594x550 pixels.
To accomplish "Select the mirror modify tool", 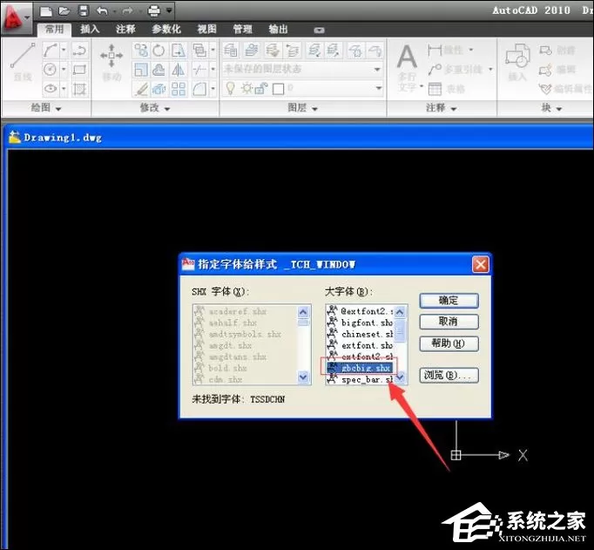I will (178, 70).
